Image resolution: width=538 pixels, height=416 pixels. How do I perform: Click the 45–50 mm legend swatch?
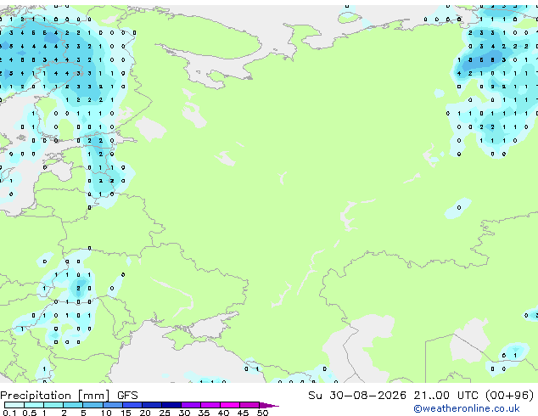[x=249, y=405]
